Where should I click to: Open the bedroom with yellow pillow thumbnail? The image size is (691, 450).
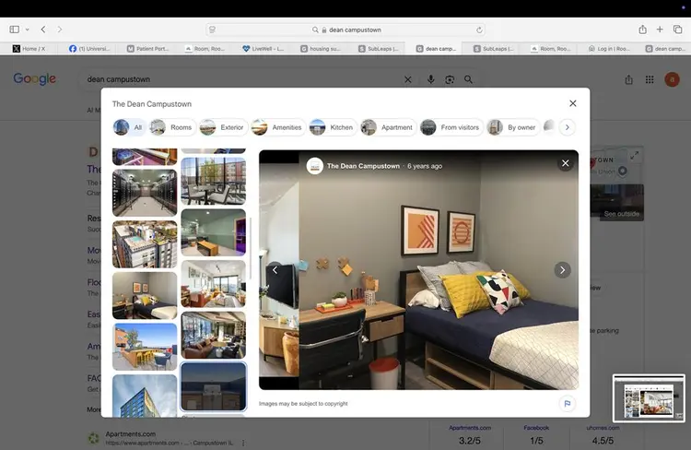tap(145, 295)
